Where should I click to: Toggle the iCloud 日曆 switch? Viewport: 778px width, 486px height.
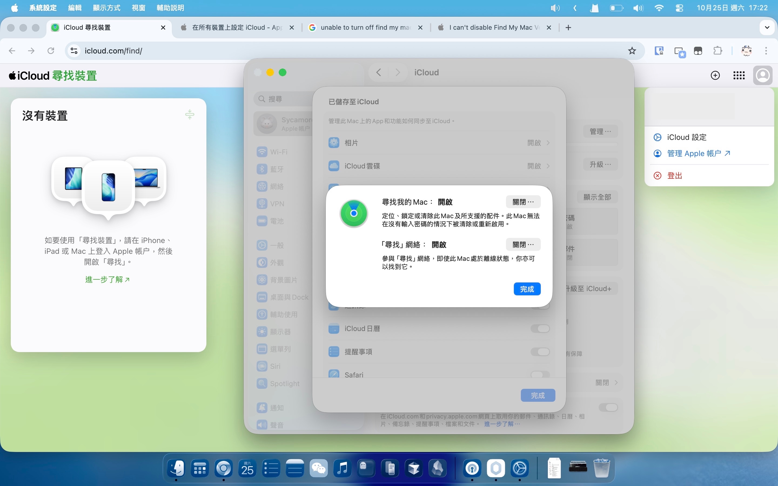(x=540, y=329)
